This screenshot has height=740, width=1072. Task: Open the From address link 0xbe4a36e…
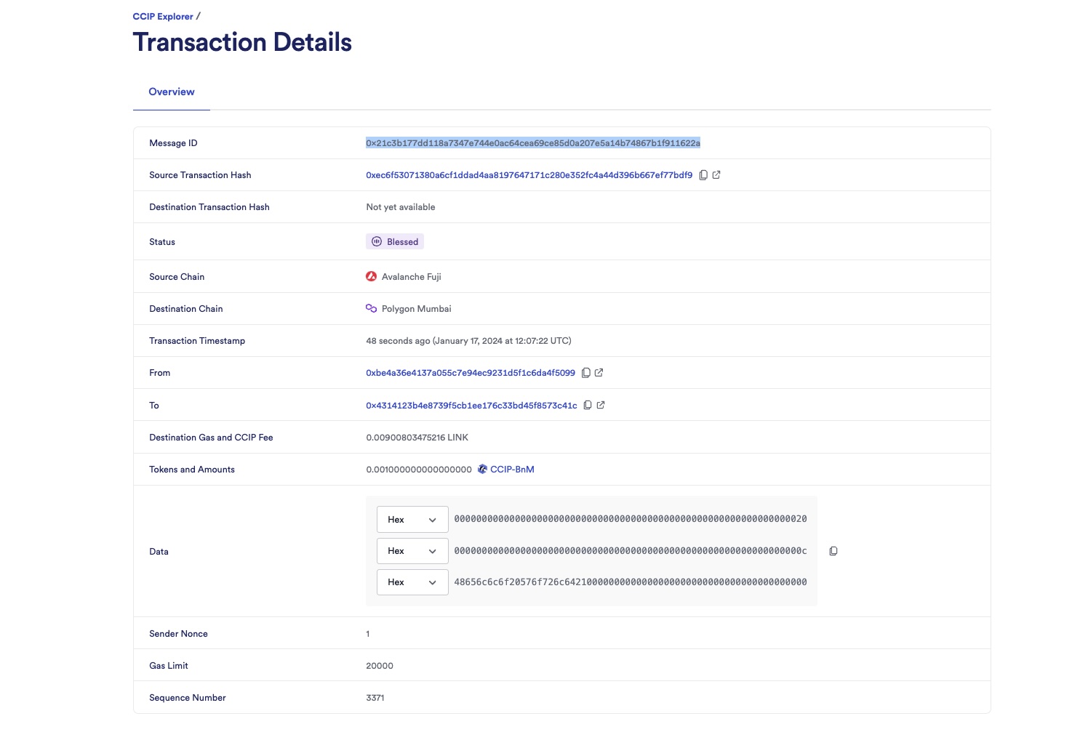[471, 373]
